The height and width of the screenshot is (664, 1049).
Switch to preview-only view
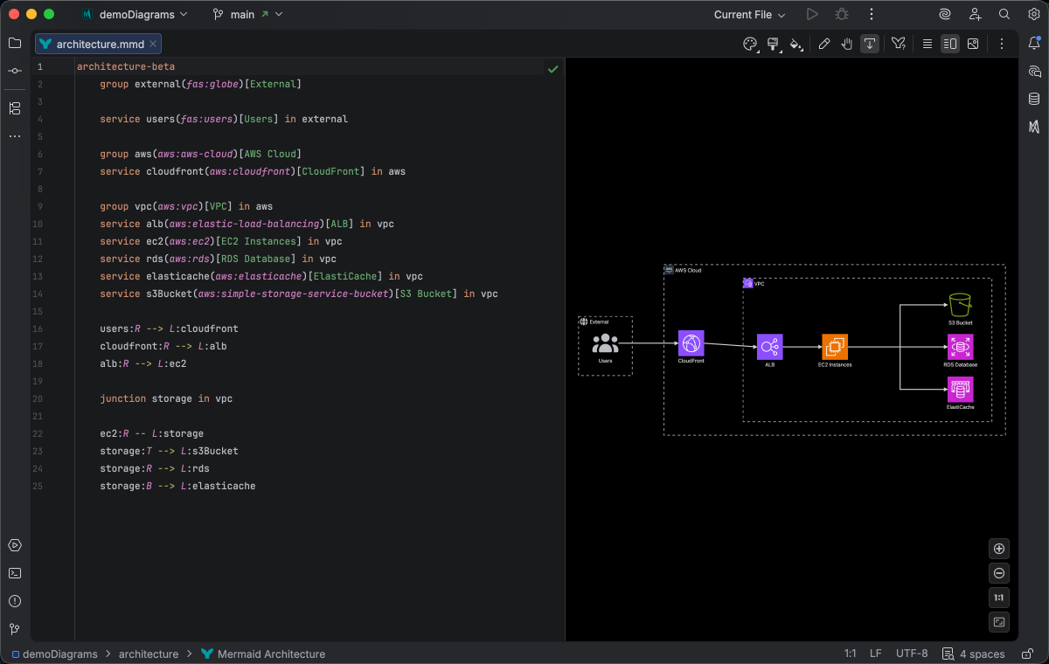(x=973, y=44)
